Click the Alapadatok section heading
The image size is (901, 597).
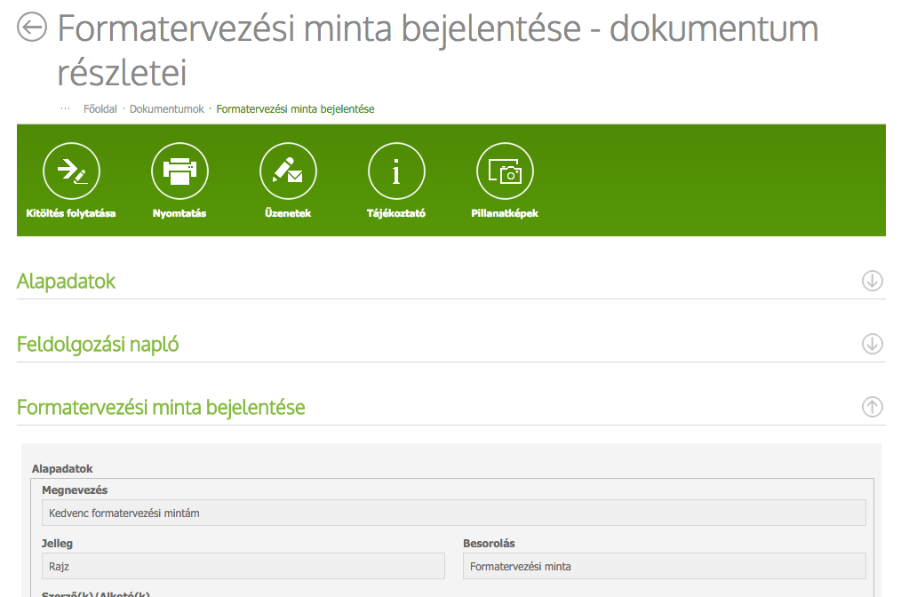[66, 282]
